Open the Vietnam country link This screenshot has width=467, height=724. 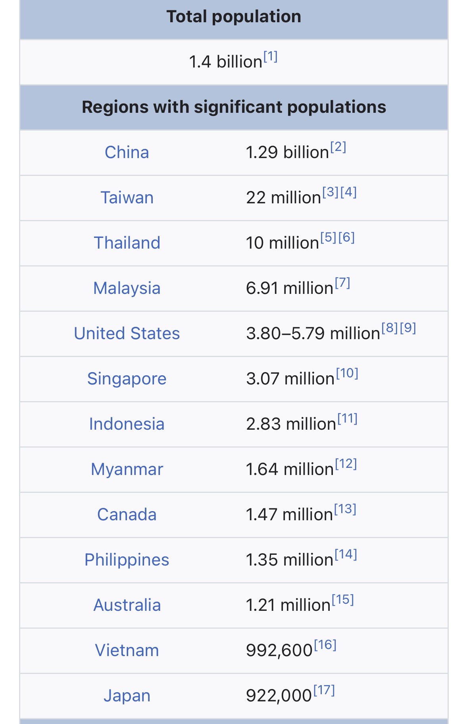(127, 651)
